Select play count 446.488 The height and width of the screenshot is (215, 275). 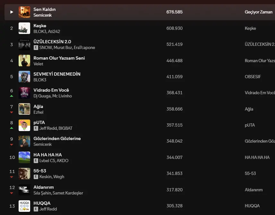click(175, 61)
